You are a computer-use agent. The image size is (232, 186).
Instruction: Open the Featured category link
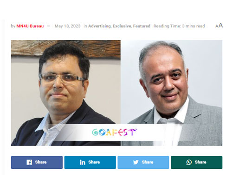tap(142, 26)
